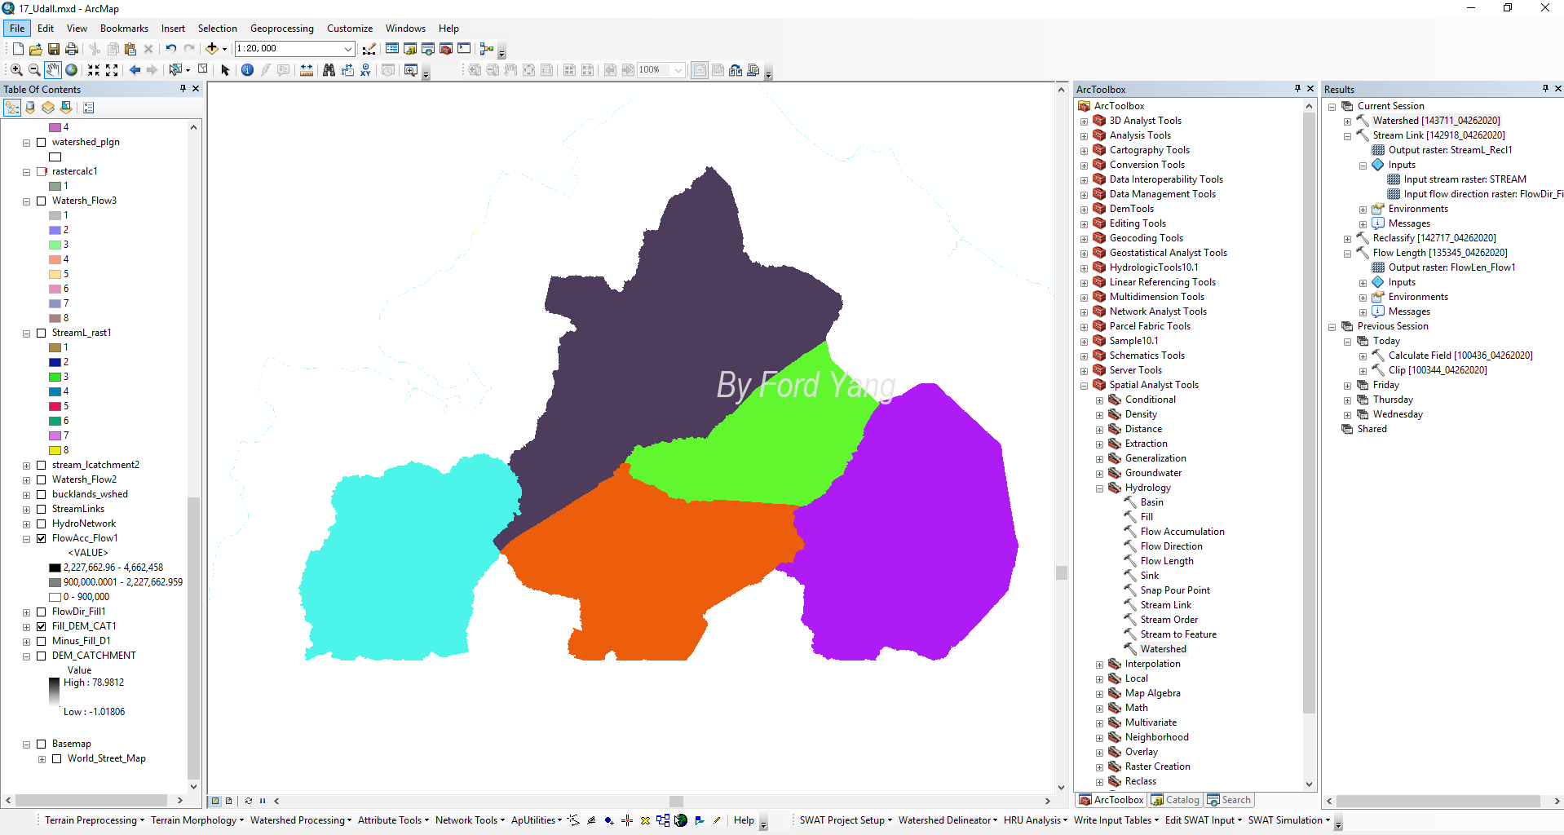Screen dimensions: 1564x835
Task: Enable the Watersh_Flow3 layer
Action: [x=42, y=201]
